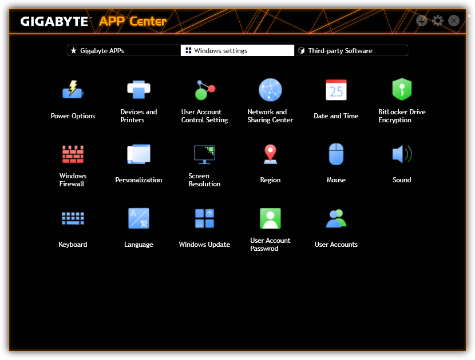Open APP Center settings gear
This screenshot has width=475, height=360.
438,21
